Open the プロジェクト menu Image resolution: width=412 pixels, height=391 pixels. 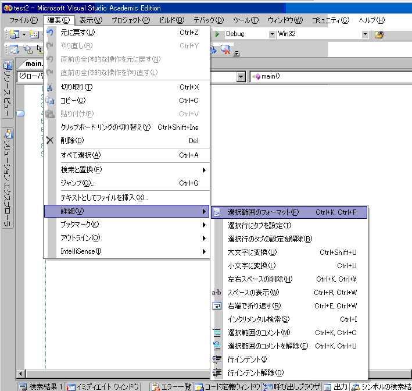(x=131, y=20)
